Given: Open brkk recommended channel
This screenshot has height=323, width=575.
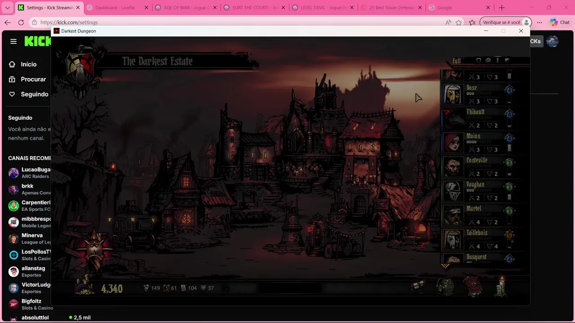Looking at the screenshot, I should pos(29,189).
